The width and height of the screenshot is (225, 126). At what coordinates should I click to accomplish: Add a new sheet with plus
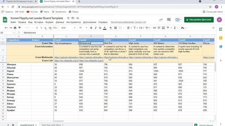8,125
